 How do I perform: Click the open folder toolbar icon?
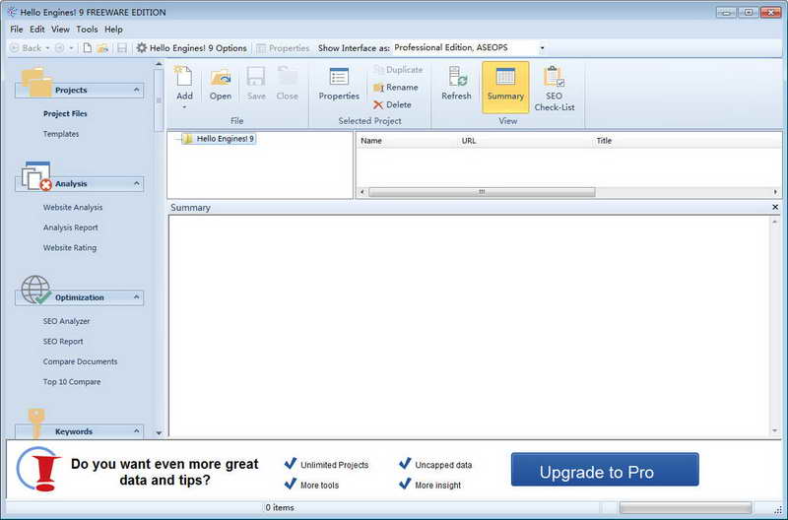102,48
